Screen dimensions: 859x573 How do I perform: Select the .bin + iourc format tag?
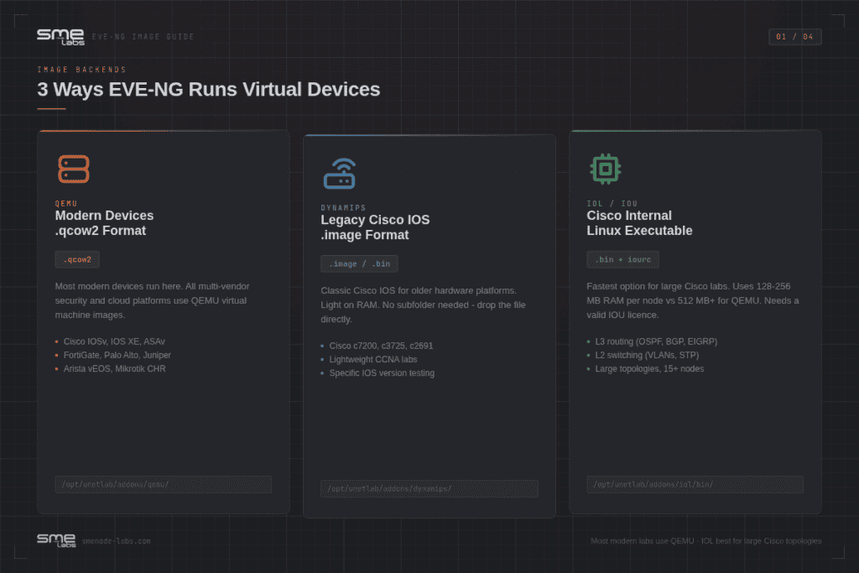pos(623,260)
